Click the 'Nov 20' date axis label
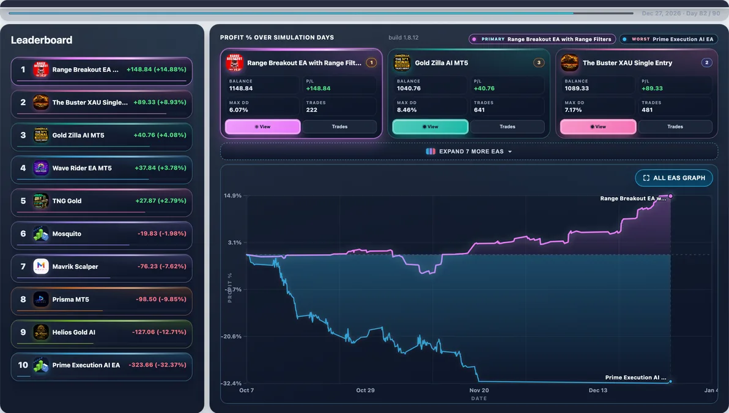 (479, 390)
